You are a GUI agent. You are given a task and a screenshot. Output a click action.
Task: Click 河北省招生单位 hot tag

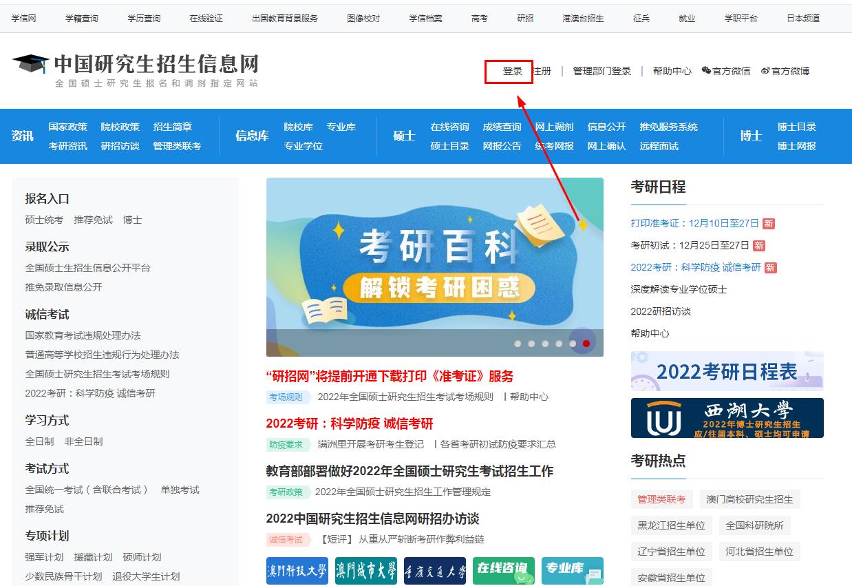pos(759,552)
